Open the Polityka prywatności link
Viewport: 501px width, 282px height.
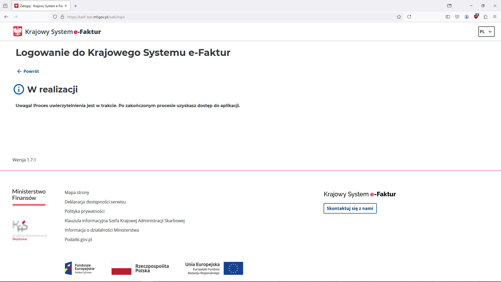point(85,211)
